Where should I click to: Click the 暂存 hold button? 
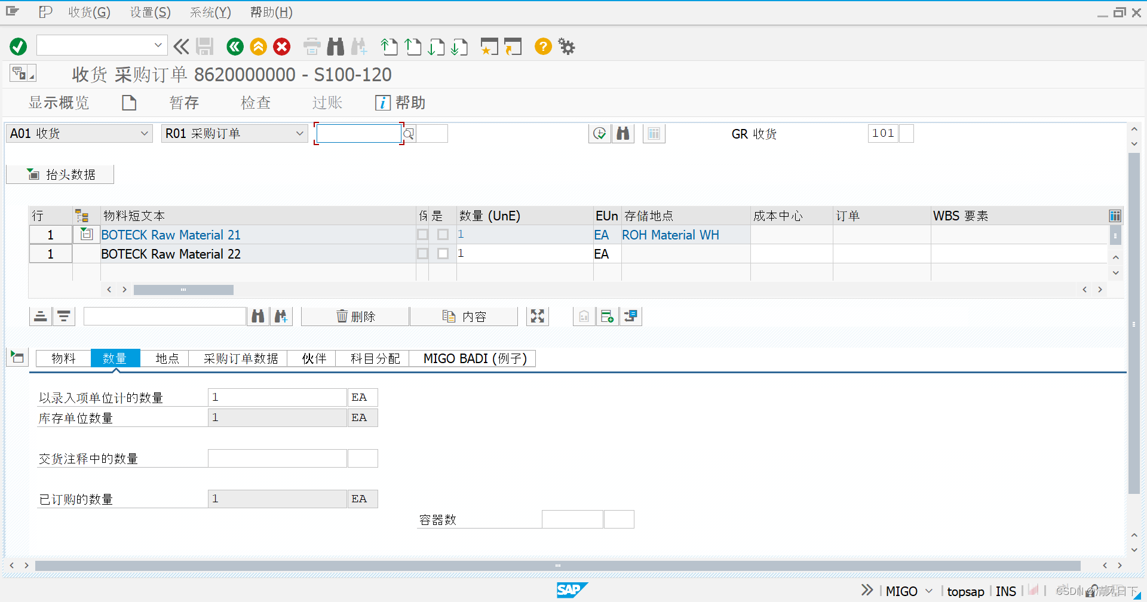point(184,103)
